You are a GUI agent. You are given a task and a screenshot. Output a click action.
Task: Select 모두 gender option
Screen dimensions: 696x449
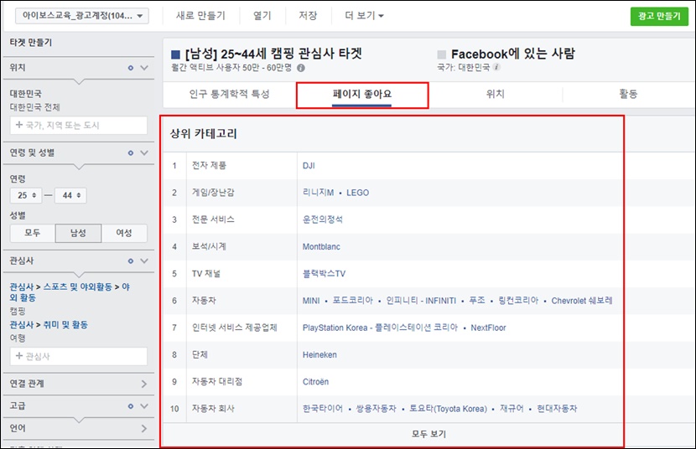(33, 233)
